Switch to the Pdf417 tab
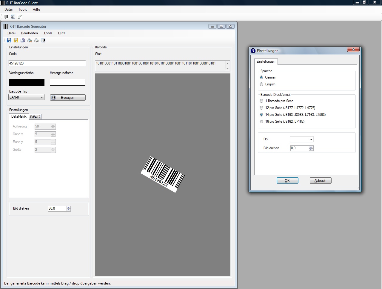Image resolution: width=382 pixels, height=289 pixels. click(35, 117)
